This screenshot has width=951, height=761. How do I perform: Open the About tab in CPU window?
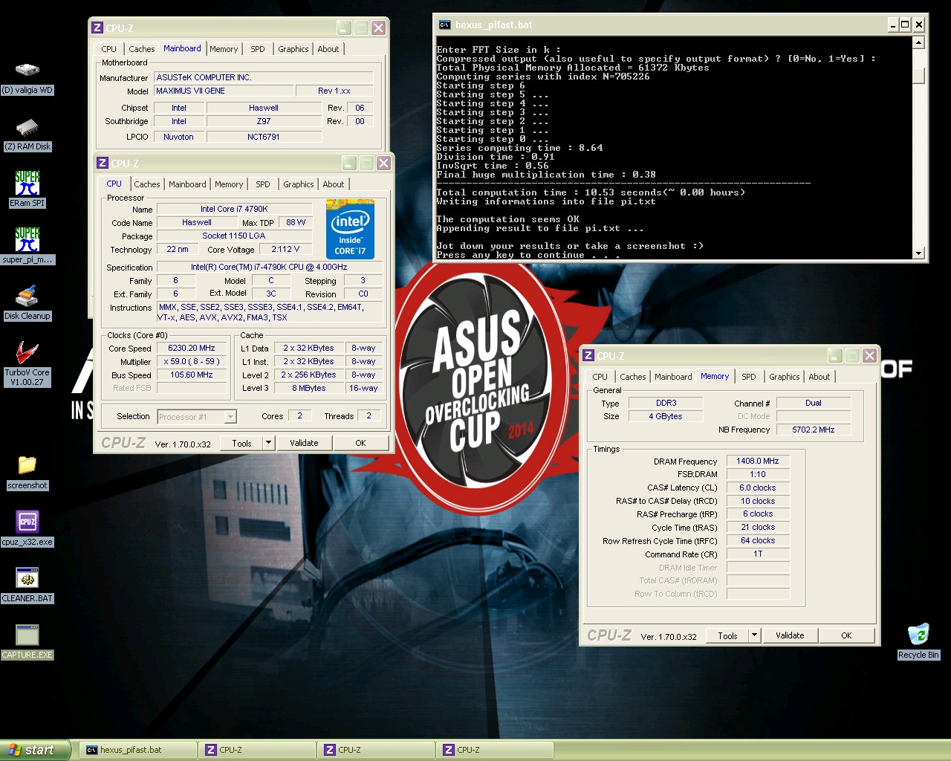click(x=334, y=184)
